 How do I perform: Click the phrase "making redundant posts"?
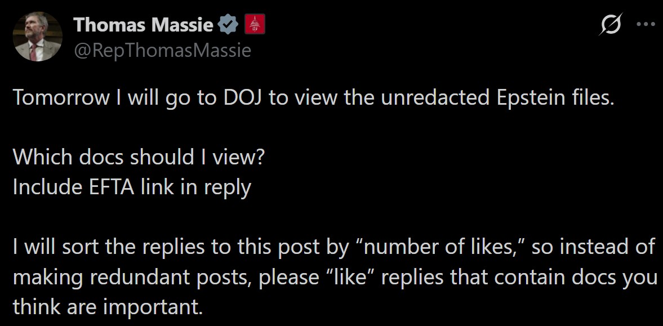click(x=134, y=277)
